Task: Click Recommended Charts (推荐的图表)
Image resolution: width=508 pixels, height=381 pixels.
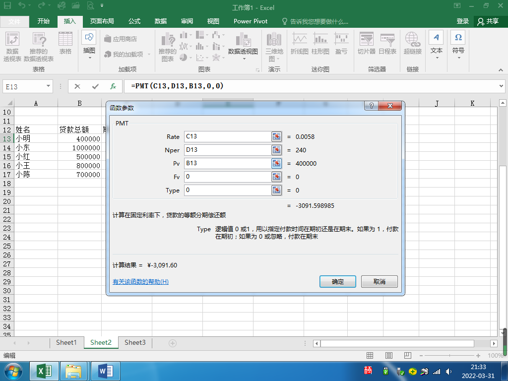Action: [x=168, y=47]
